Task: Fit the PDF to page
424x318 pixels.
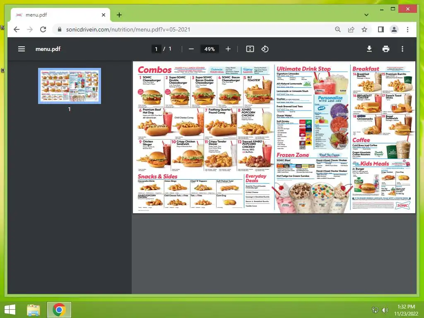Action: [x=250, y=49]
